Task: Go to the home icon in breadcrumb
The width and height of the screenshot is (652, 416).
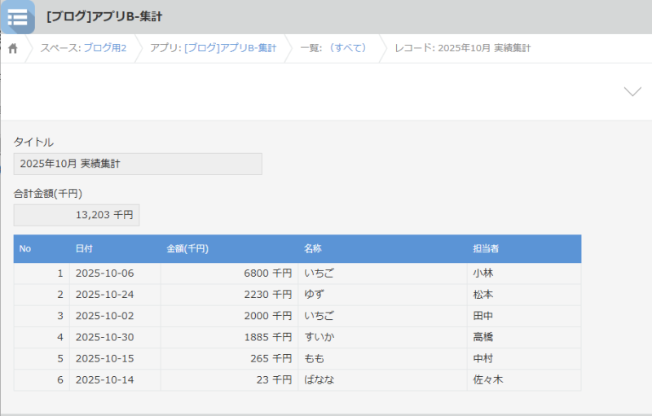Action: 13,49
